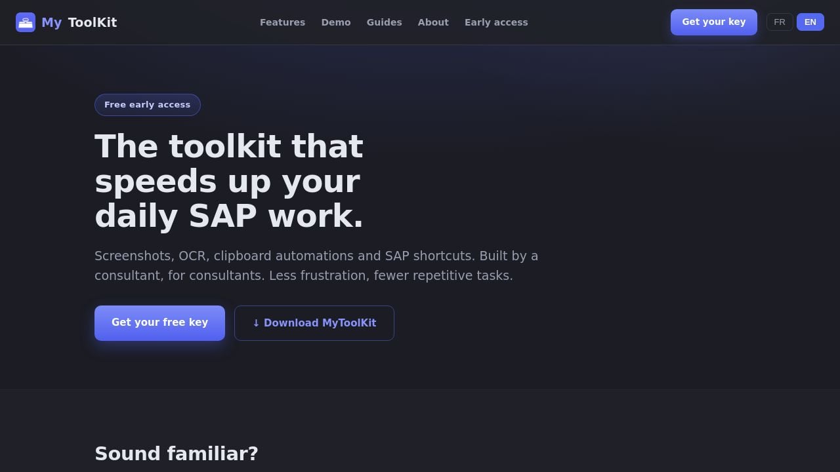Image resolution: width=840 pixels, height=472 pixels.
Task: Click the Get your free key button
Action: pyautogui.click(x=159, y=323)
